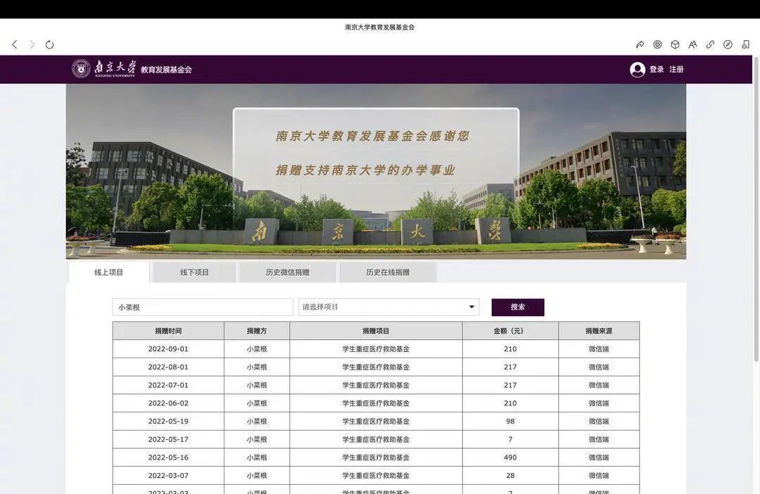Click the 登录 login link
The width and height of the screenshot is (760, 494).
(x=657, y=70)
